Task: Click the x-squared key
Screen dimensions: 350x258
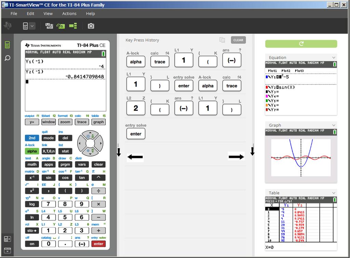Action: tap(32, 191)
